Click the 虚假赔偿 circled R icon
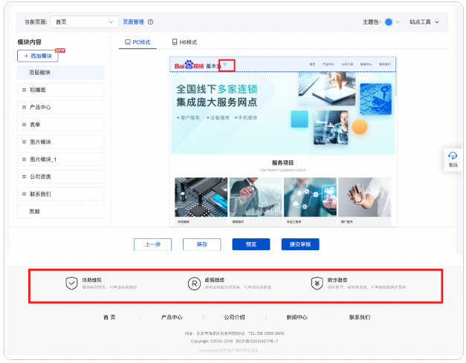The image size is (466, 363). tap(195, 284)
